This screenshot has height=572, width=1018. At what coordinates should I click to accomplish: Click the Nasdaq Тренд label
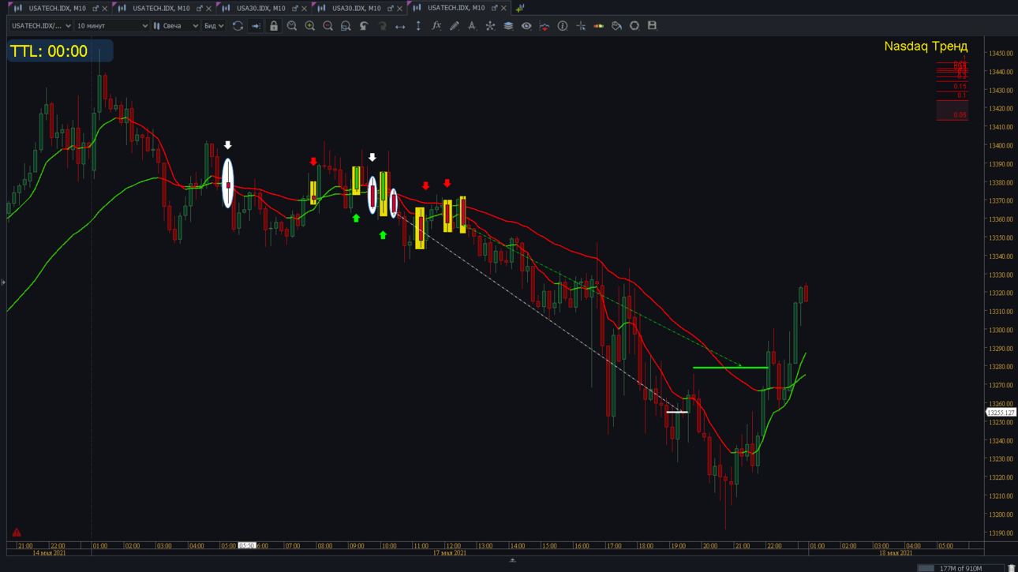pos(926,47)
